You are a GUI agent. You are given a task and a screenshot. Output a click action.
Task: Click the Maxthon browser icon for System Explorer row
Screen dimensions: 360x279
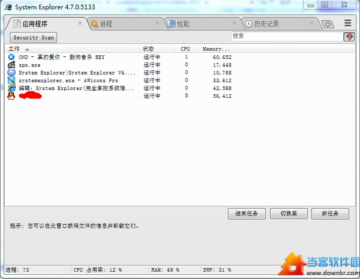(x=11, y=73)
